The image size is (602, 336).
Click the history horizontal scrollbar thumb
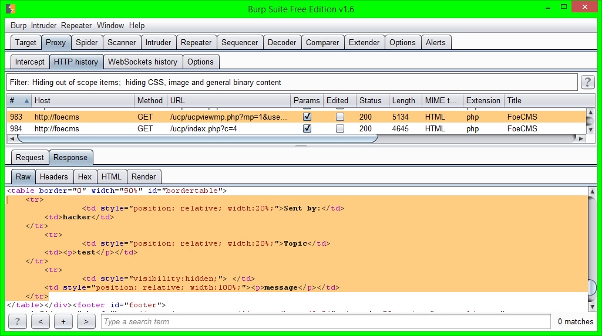point(198,139)
